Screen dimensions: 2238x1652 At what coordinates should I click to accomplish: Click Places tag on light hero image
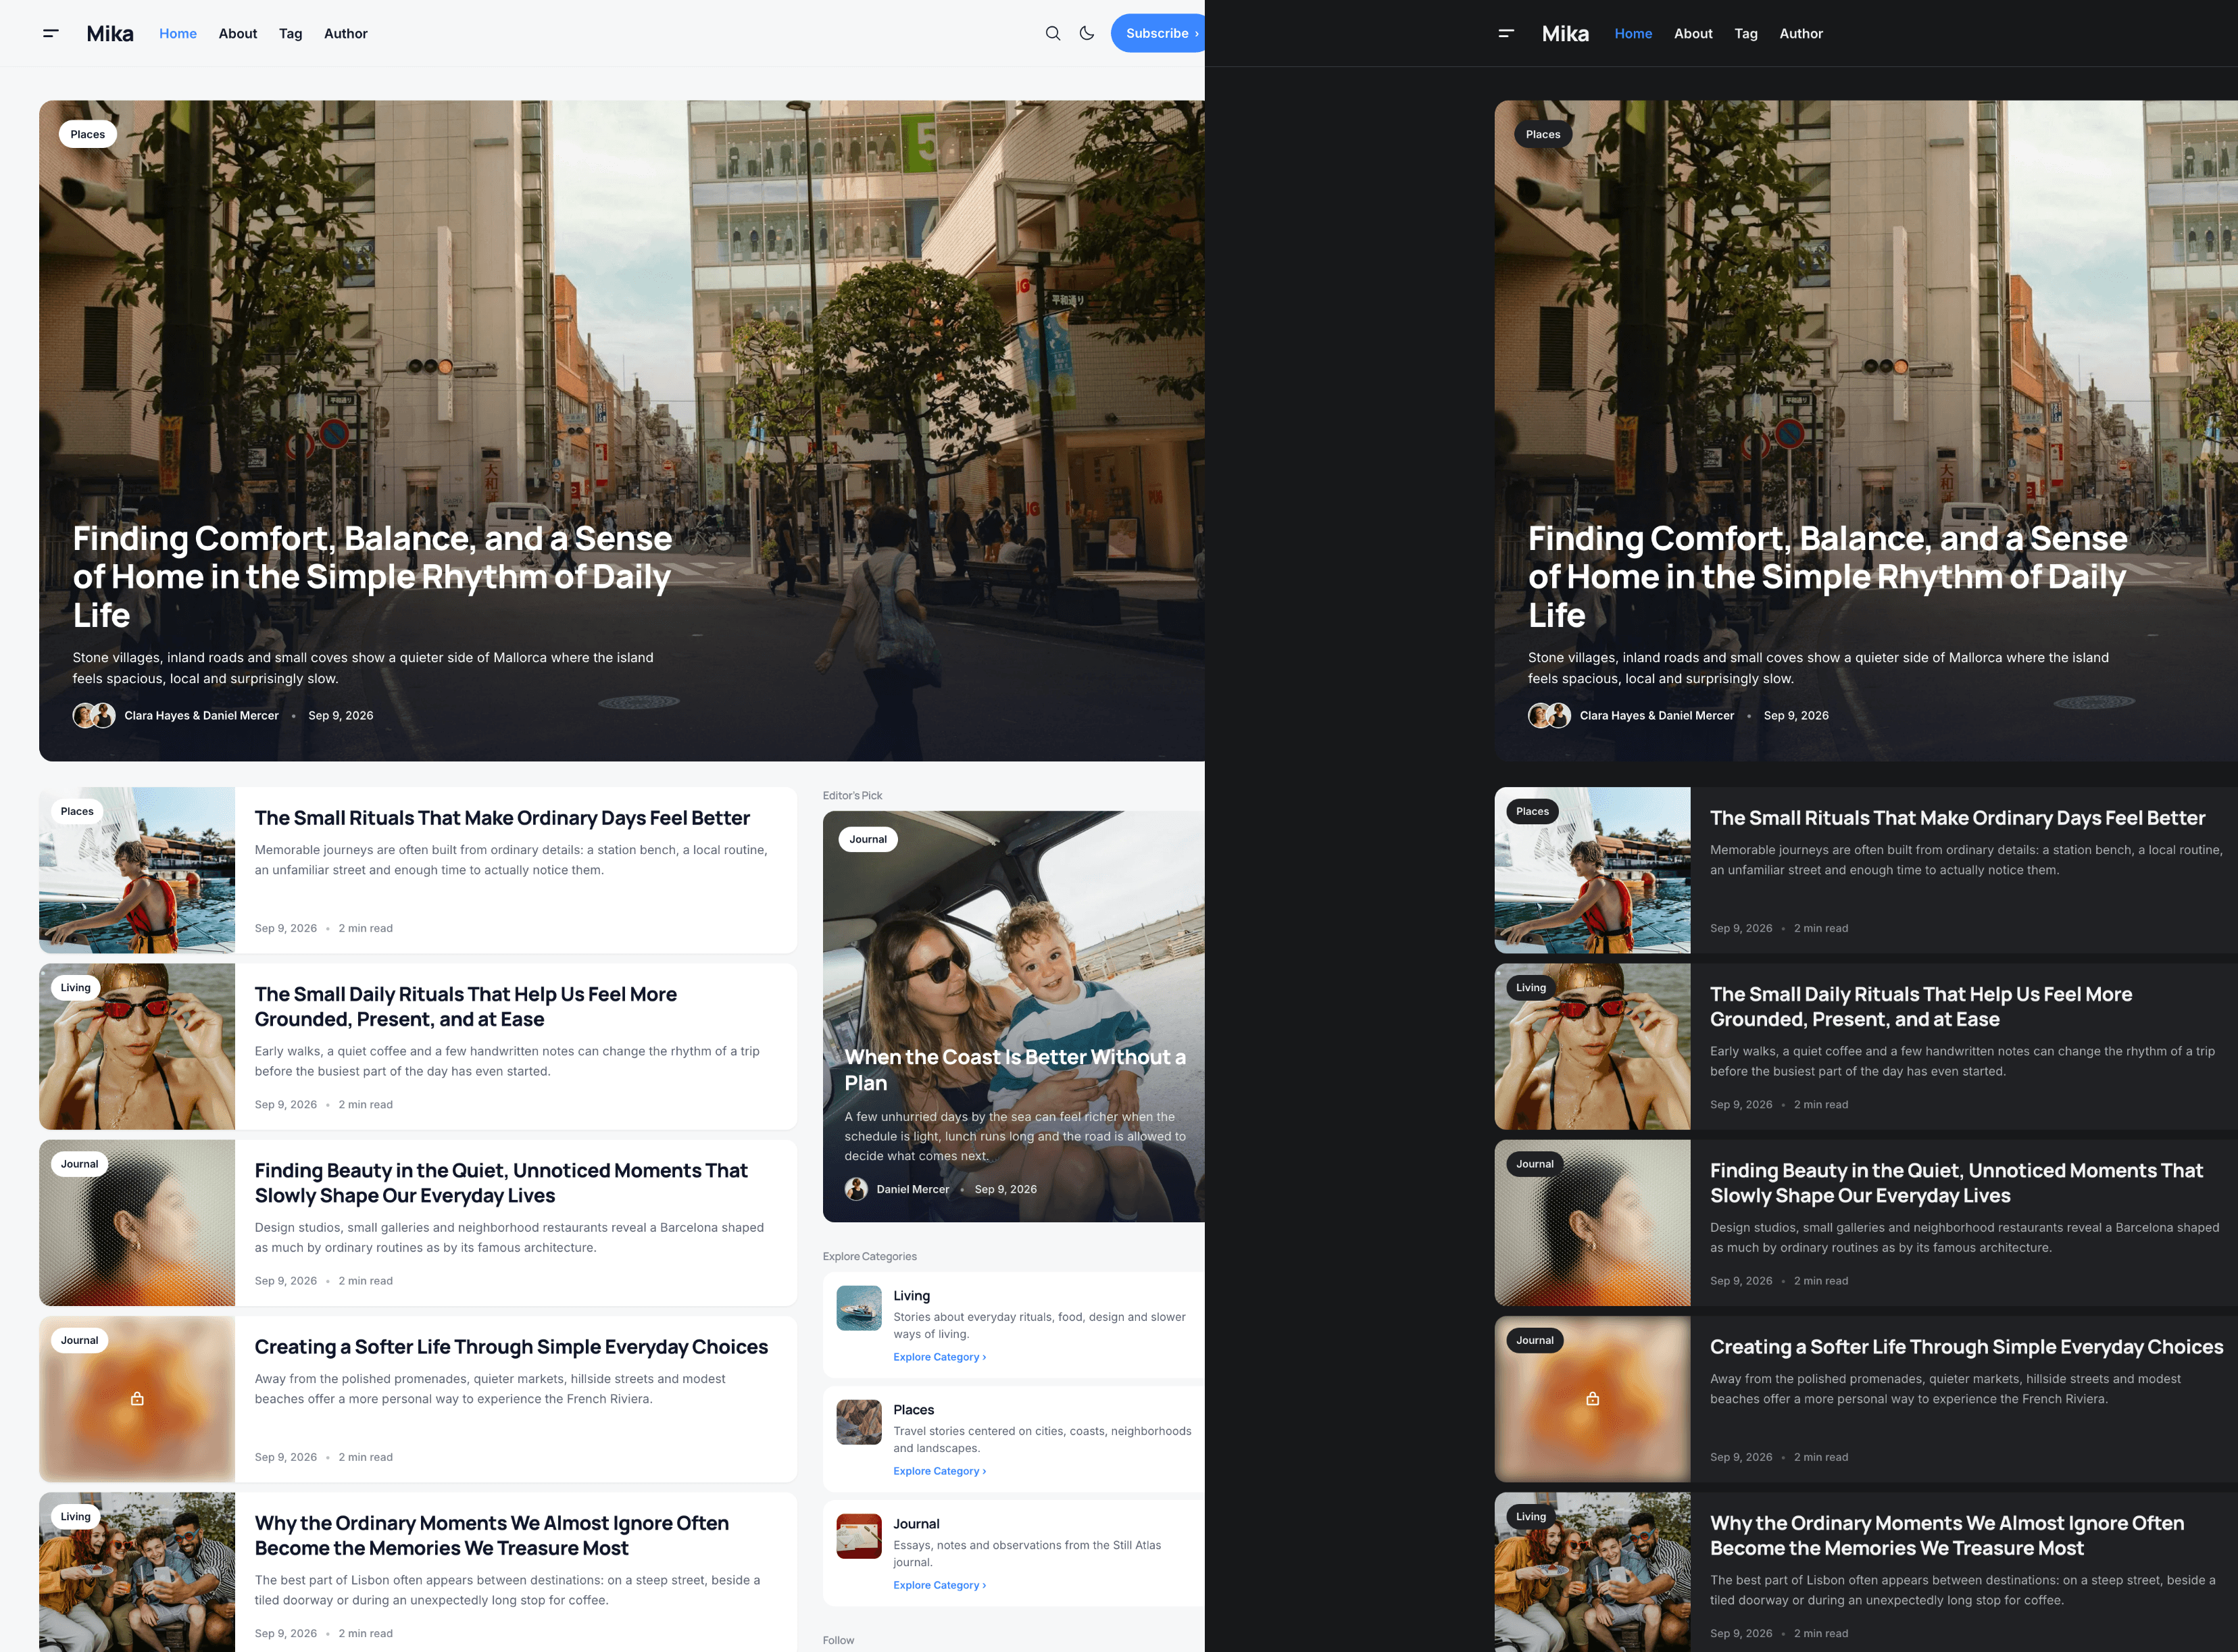(x=88, y=134)
